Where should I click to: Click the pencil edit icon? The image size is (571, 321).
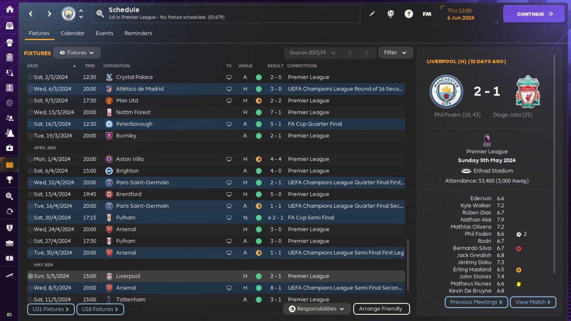(x=372, y=14)
